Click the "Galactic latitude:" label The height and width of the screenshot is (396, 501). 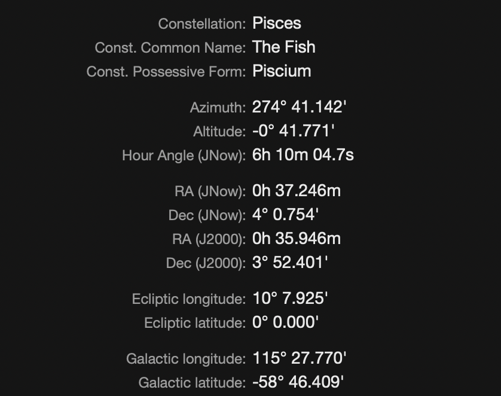[191, 383]
